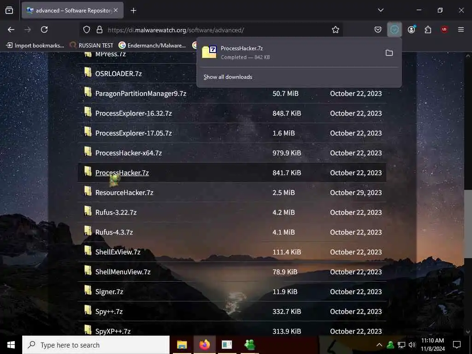Open the tracking protection shield icon

87,29
